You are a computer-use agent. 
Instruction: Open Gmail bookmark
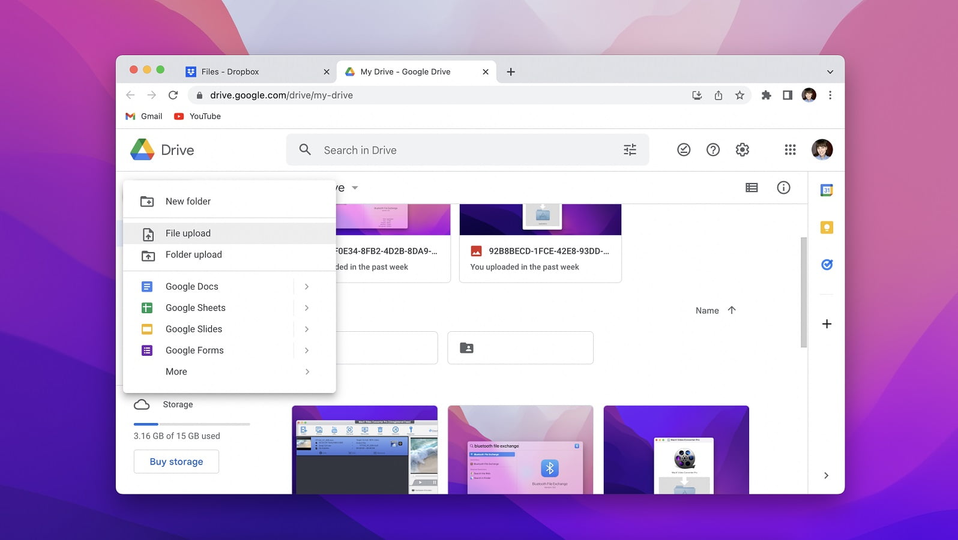pos(144,116)
